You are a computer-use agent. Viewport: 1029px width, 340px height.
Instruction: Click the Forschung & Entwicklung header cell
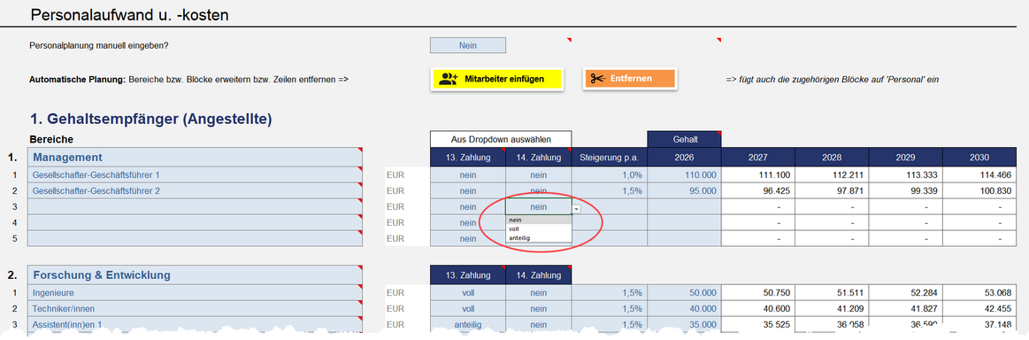pyautogui.click(x=195, y=275)
